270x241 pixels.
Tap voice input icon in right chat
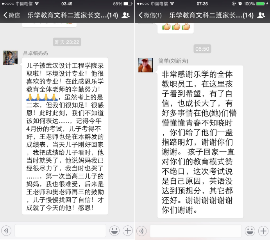pos(141,231)
